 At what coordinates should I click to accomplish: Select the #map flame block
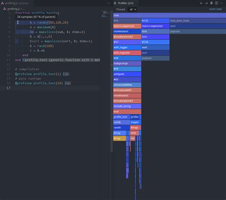134,128
